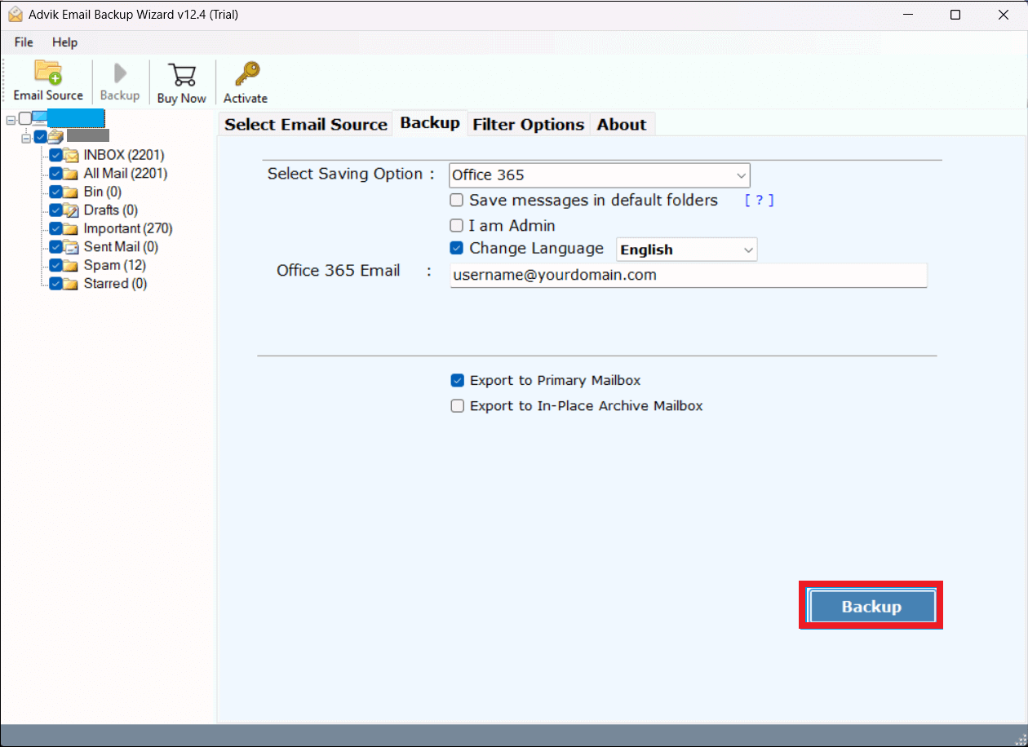1028x747 pixels.
Task: Click the Spam folder icon
Action: (71, 265)
